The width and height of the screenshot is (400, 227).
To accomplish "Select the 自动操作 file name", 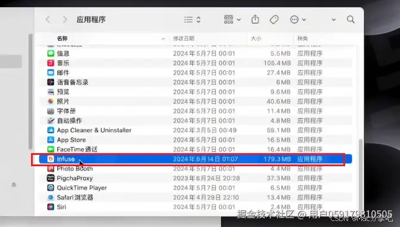I will [69, 120].
